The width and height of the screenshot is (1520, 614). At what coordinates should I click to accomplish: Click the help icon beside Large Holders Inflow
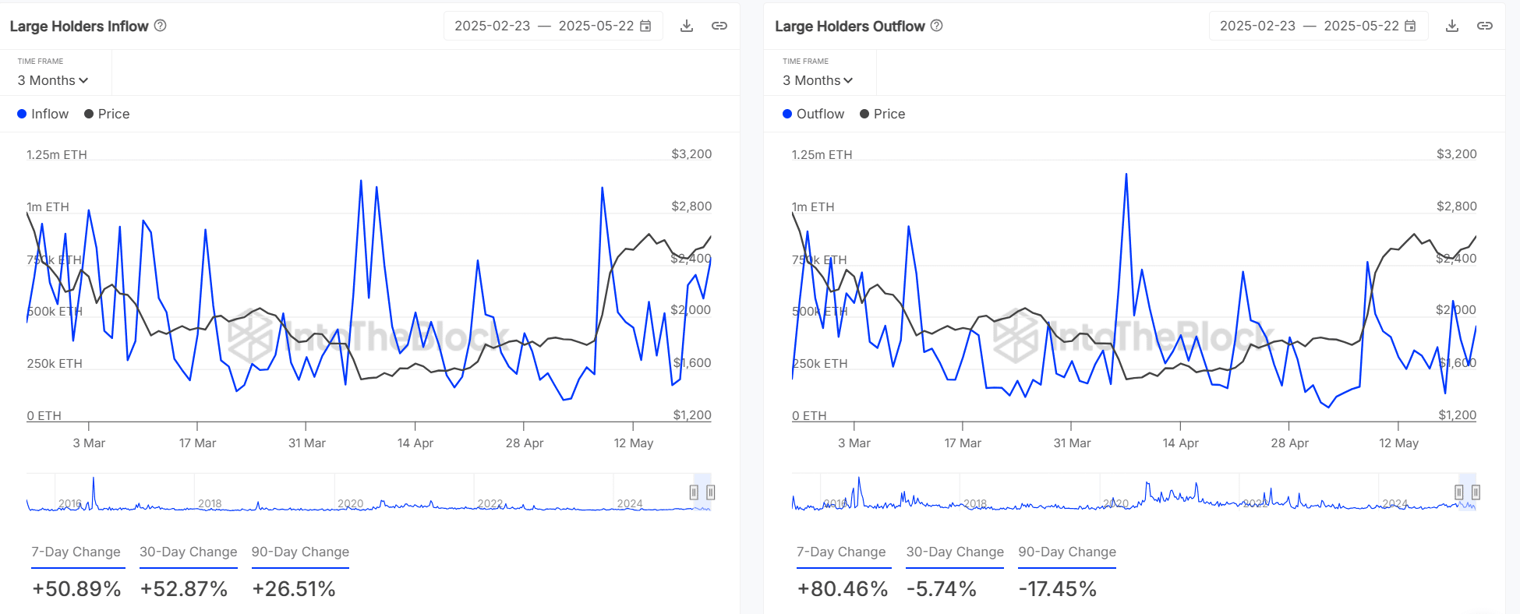(x=161, y=26)
